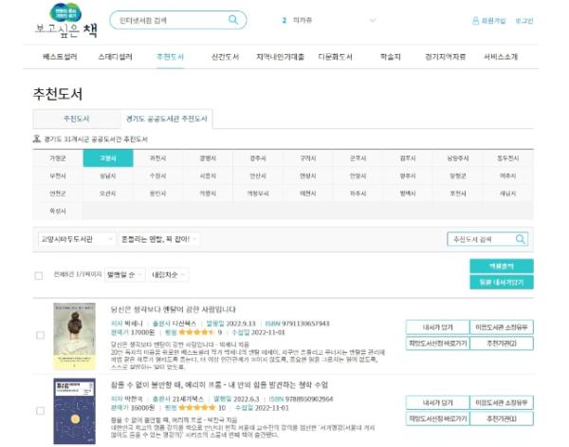Image resolution: width=569 pixels, height=447 pixels.
Task: Check the box for the first book
Action: [39, 335]
